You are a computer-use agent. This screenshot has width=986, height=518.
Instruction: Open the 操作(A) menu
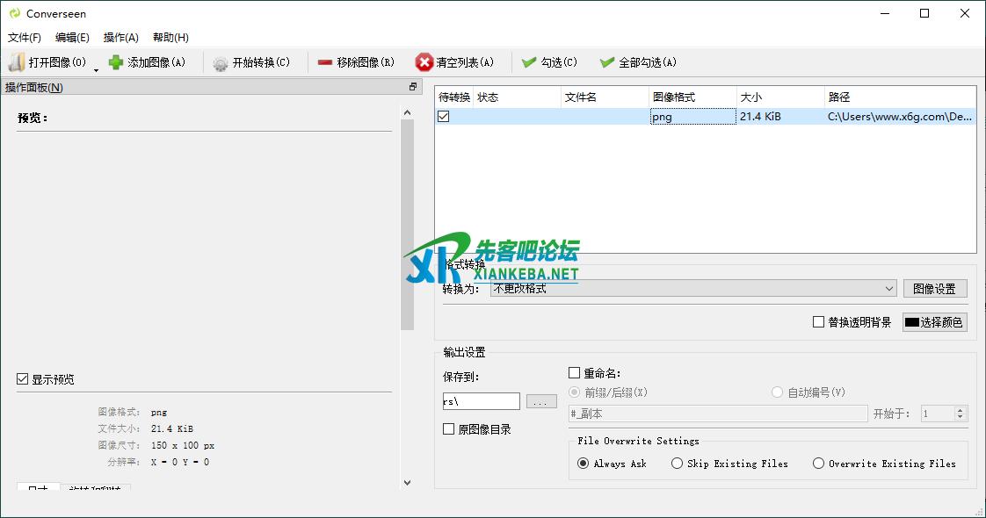coord(121,38)
